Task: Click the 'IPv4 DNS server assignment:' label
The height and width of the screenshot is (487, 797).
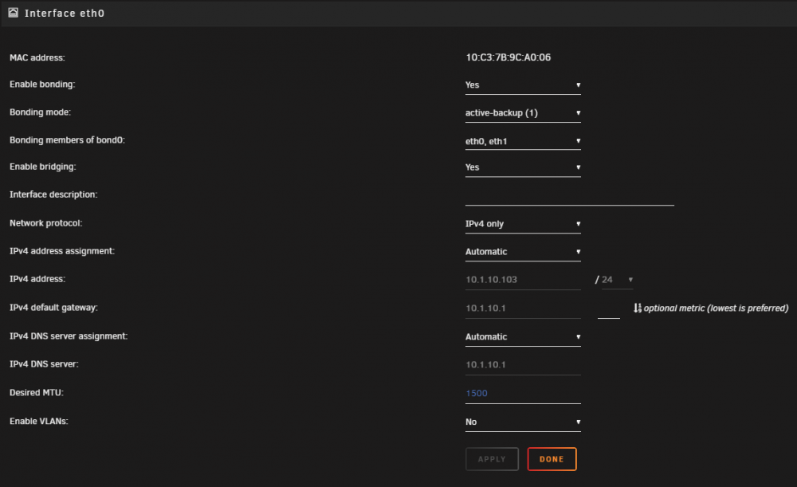Action: [x=69, y=336]
